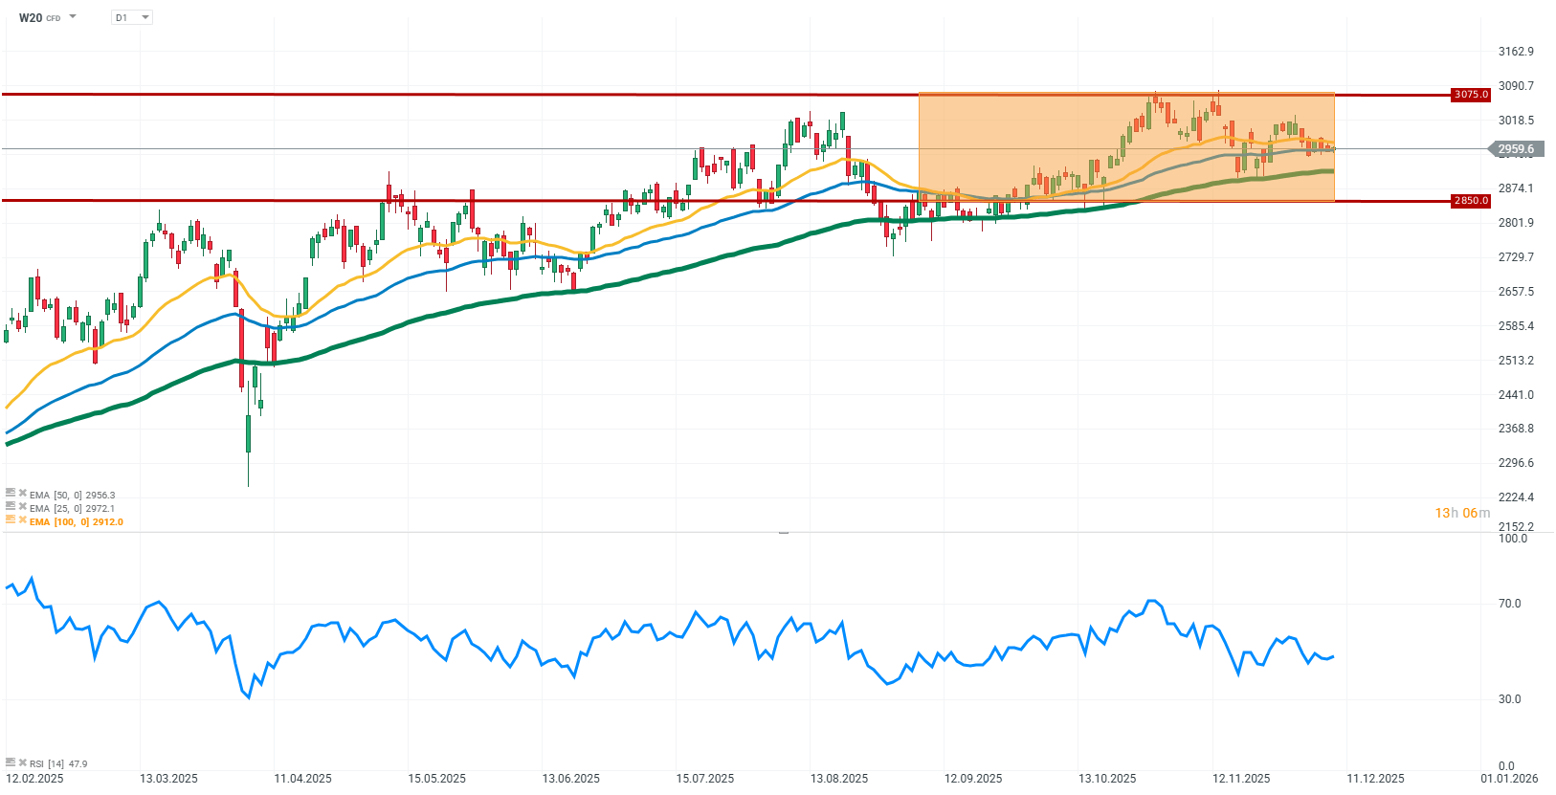Select the 3075.0 resistance line label

[x=1471, y=95]
